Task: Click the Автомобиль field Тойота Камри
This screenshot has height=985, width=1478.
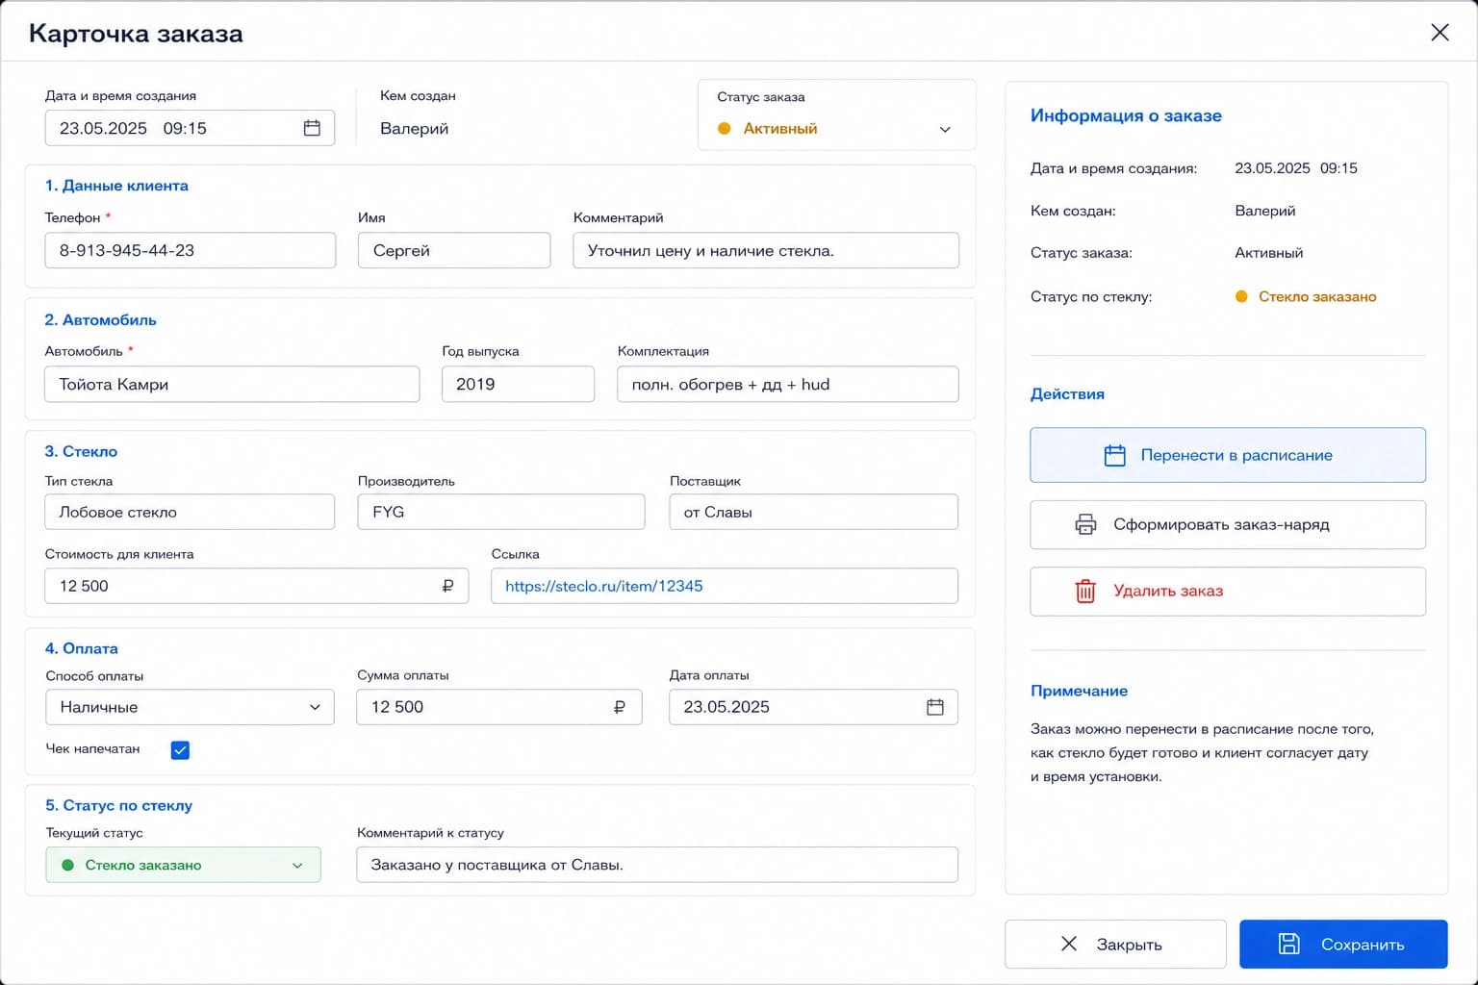Action: point(232,384)
